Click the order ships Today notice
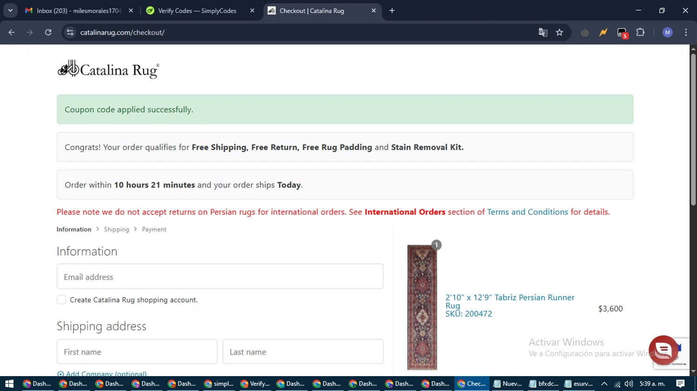This screenshot has height=391, width=697. click(345, 185)
